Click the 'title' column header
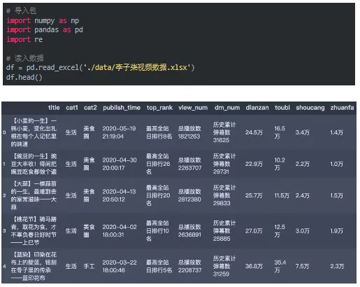The image size is (360, 287). pos(54,108)
